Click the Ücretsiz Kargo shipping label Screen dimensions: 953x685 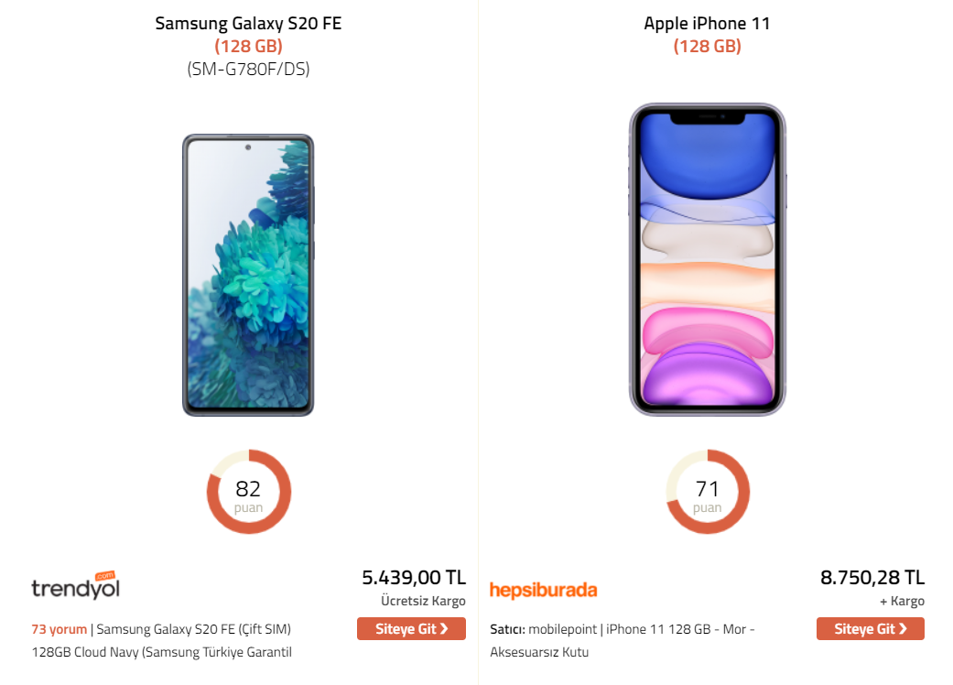click(423, 602)
